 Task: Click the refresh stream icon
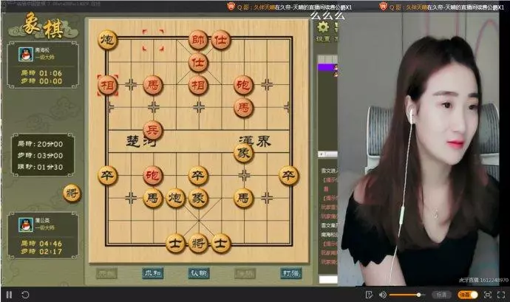[x=25, y=295]
